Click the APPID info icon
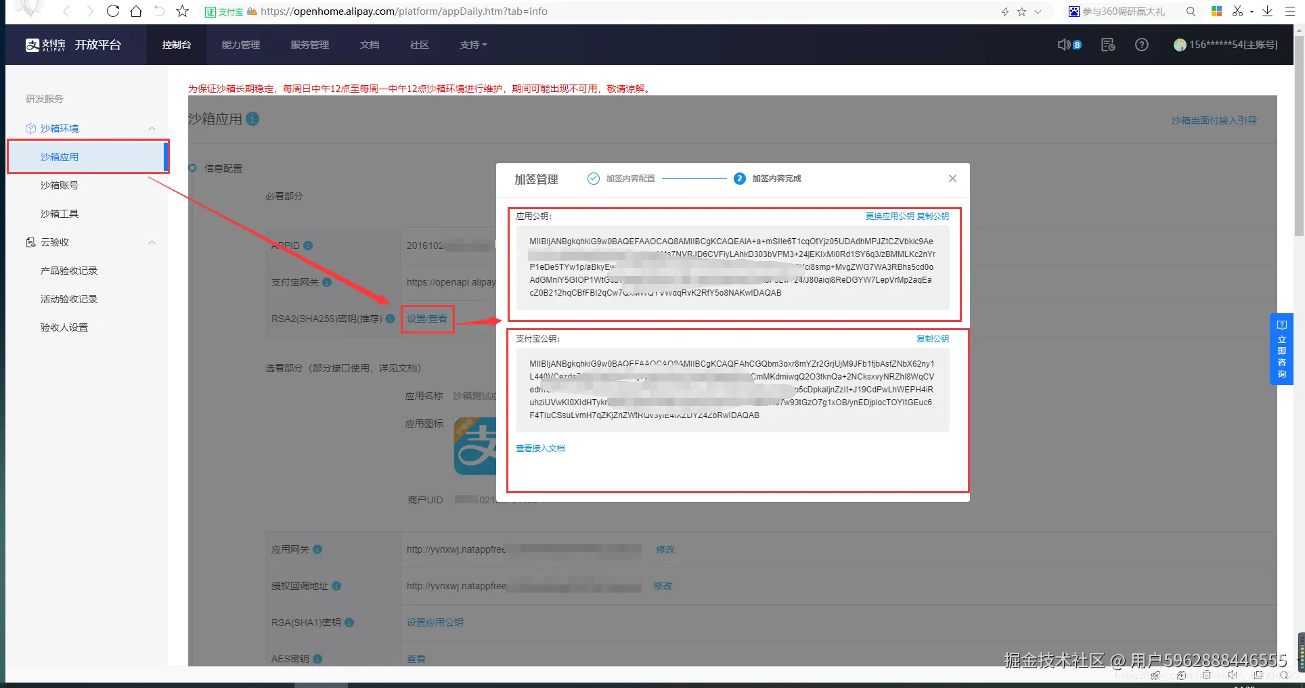The height and width of the screenshot is (688, 1305). point(308,246)
